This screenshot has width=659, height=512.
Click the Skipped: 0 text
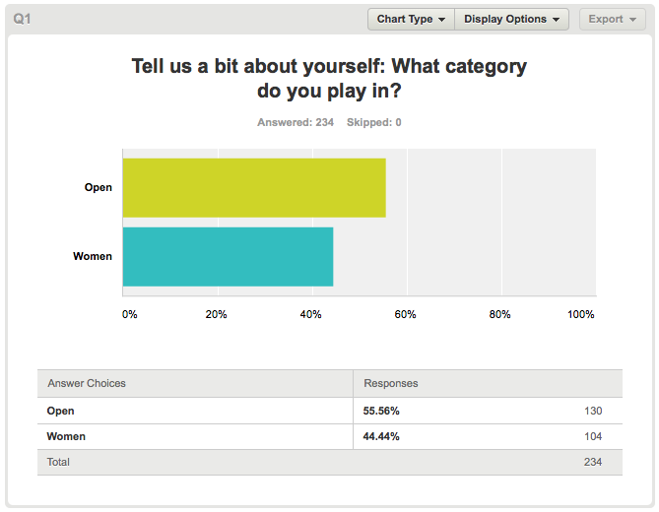click(373, 122)
